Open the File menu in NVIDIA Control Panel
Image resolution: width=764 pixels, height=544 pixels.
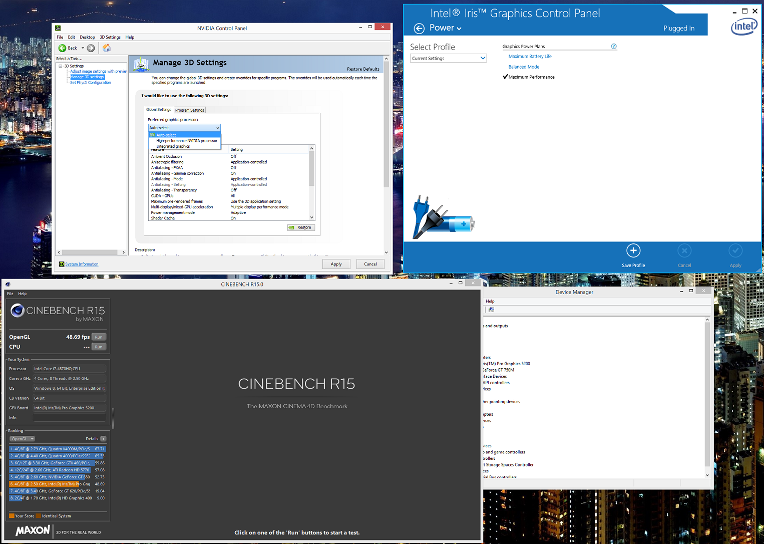pos(60,37)
